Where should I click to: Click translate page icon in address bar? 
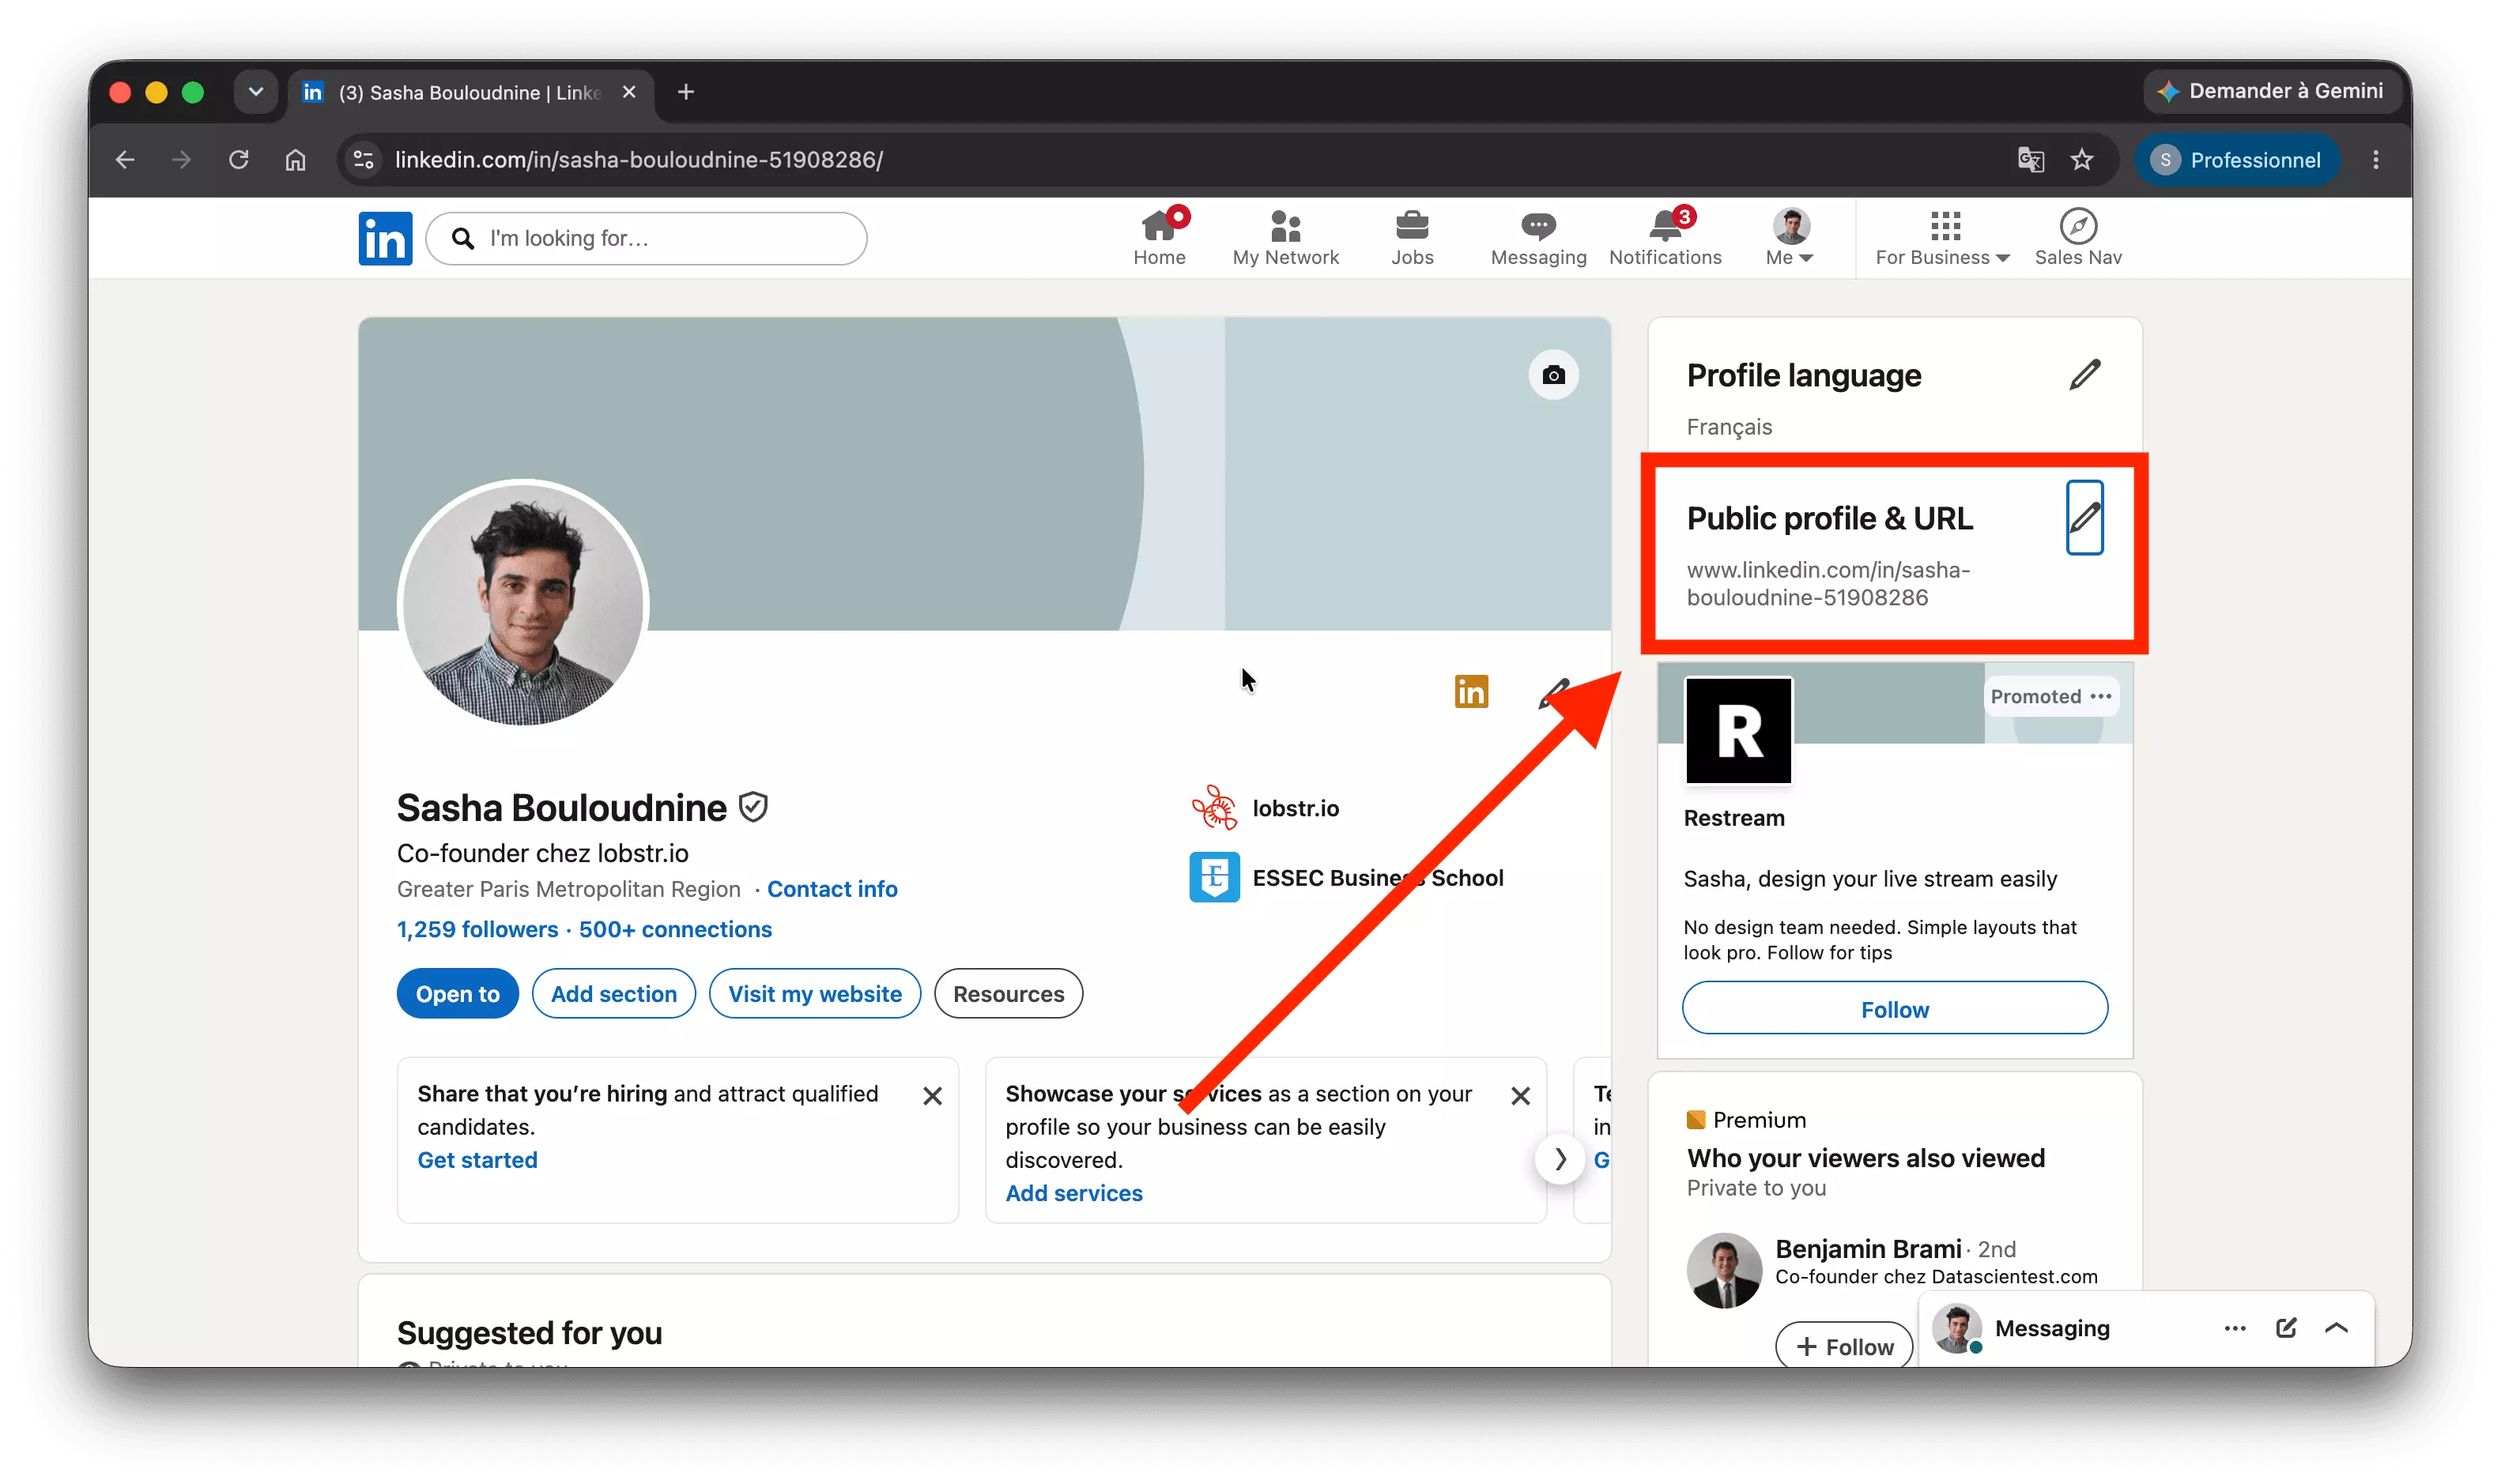(2030, 159)
